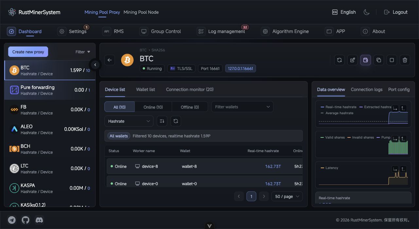Screen dimensions: 419x229
Task: Select BCH proxy in sidebar
Action: (50, 149)
